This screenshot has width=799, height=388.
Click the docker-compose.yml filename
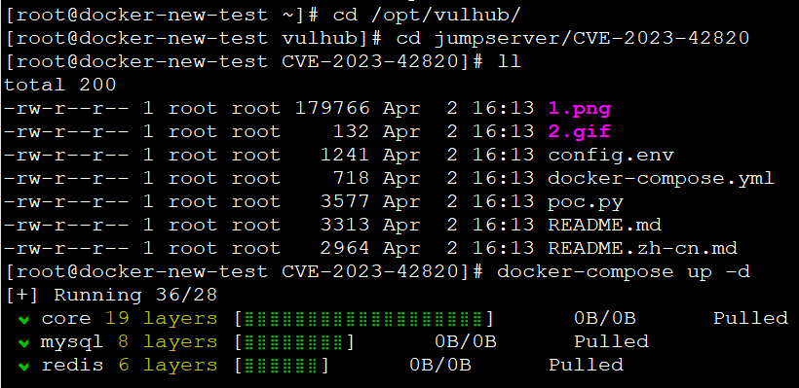pos(662,179)
